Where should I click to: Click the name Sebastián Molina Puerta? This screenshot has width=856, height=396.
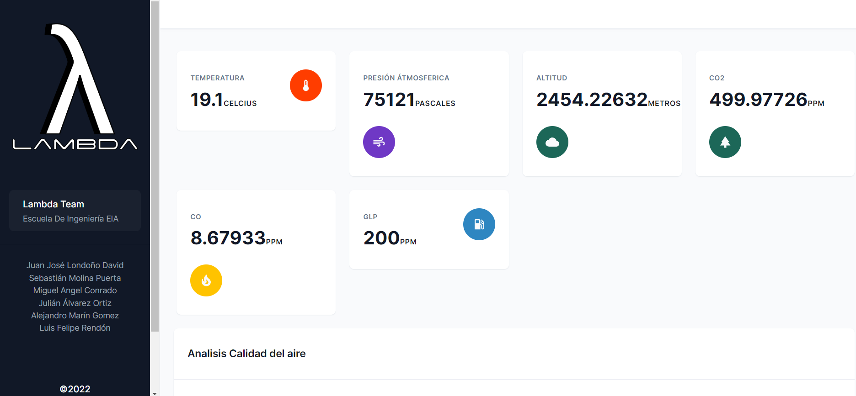[75, 278]
